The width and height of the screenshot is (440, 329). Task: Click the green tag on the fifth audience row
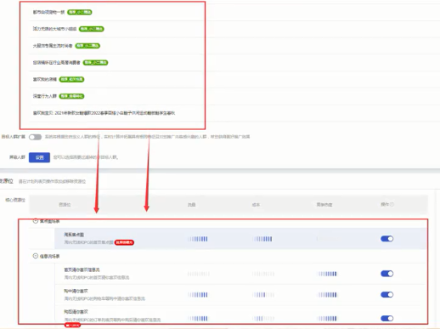71,79
